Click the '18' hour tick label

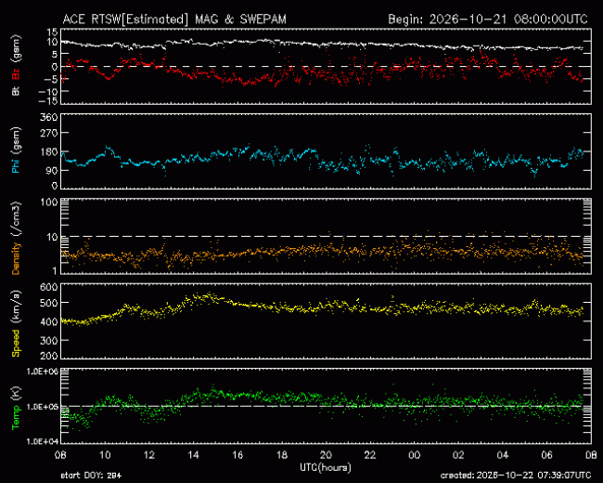pos(282,455)
